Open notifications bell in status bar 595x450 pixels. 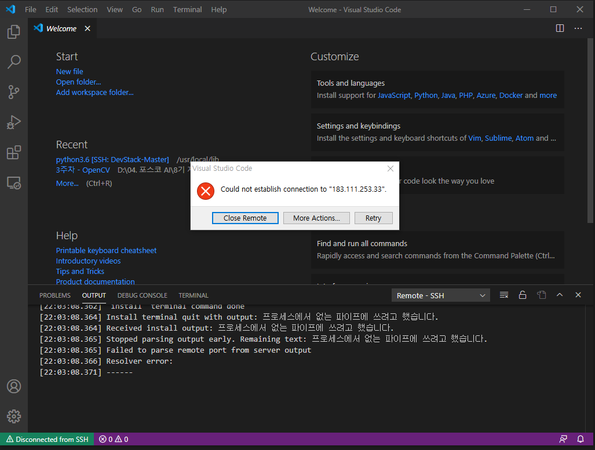(580, 439)
